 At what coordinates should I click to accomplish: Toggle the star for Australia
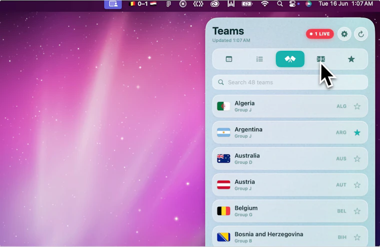(357, 159)
